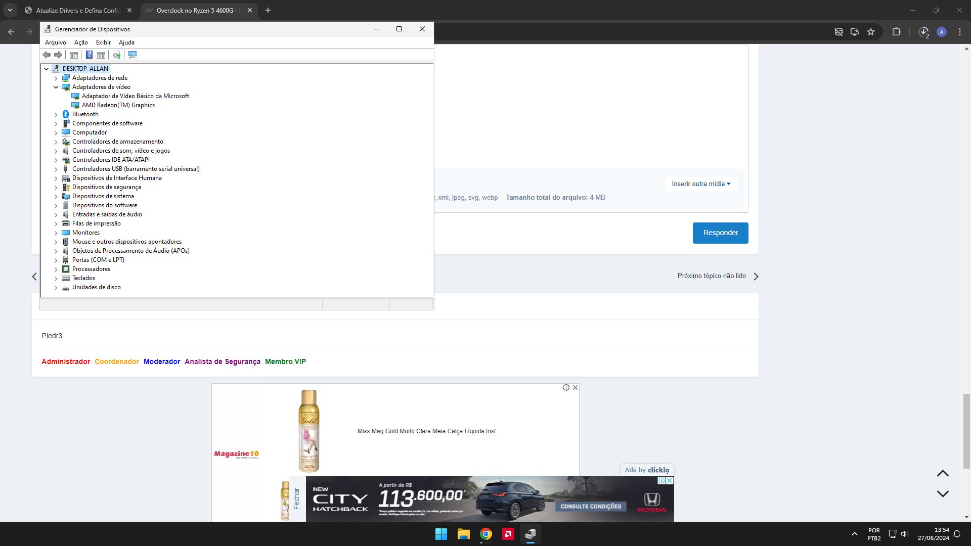Image resolution: width=971 pixels, height=546 pixels.
Task: Open the Arquivo menu
Action: [x=56, y=42]
